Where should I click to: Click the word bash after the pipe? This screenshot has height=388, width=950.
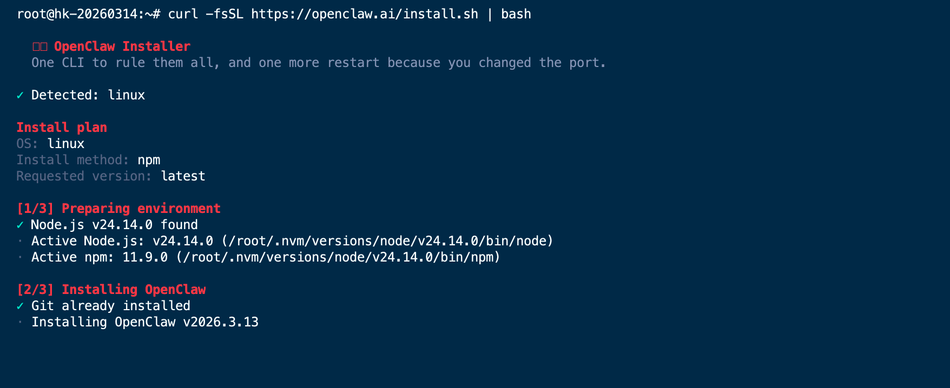tap(516, 14)
